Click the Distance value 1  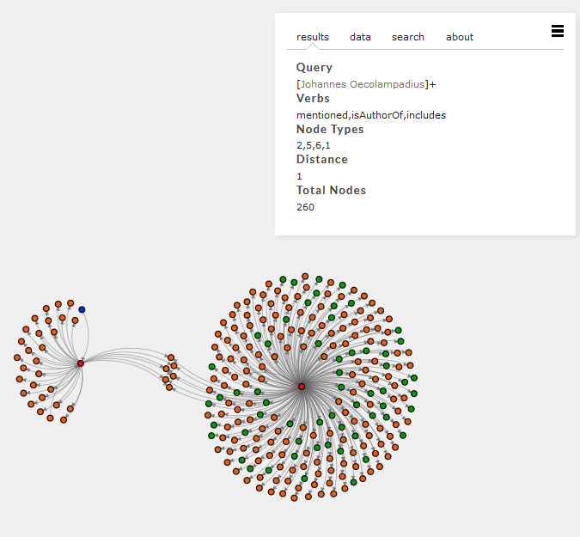tap(299, 176)
